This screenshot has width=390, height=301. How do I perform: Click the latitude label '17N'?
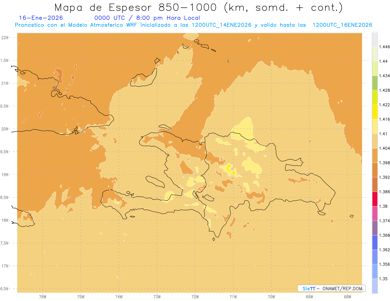point(5,266)
